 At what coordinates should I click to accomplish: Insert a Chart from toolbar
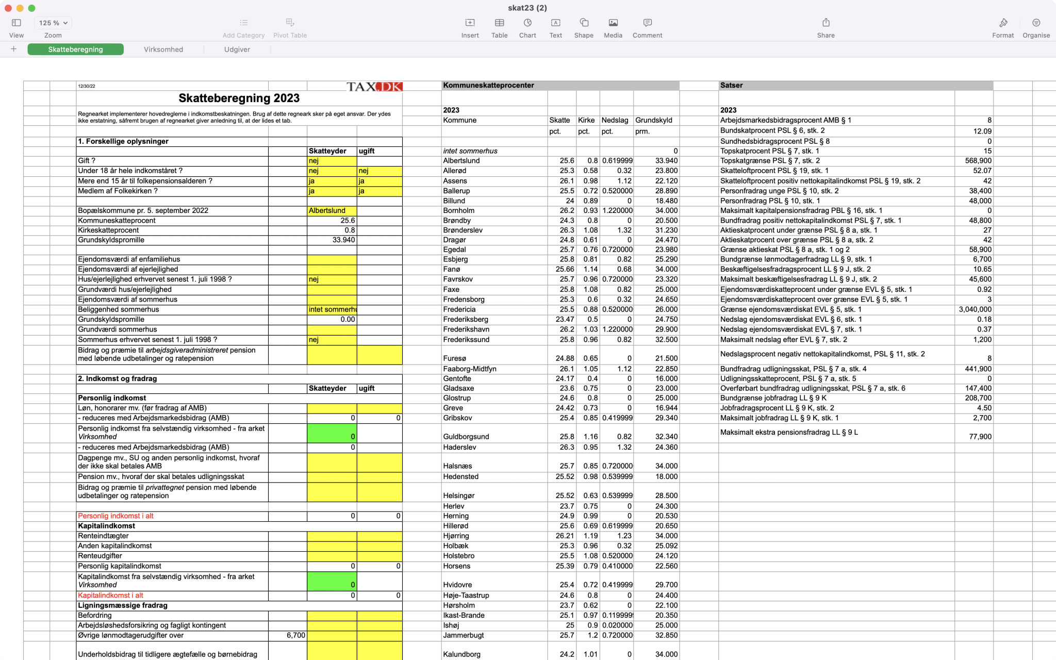pos(527,23)
